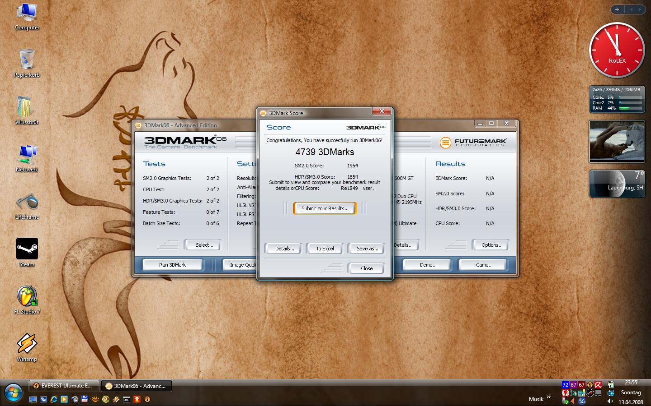Click sidebar next-page arrow

[641, 9]
